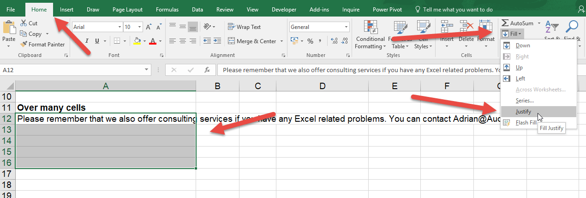
Task: Choose Series... in the Fill menu
Action: point(538,101)
